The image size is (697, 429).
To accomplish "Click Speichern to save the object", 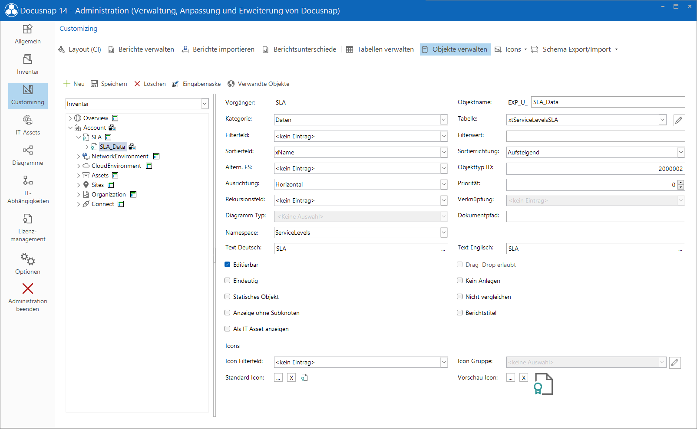I will tap(109, 84).
